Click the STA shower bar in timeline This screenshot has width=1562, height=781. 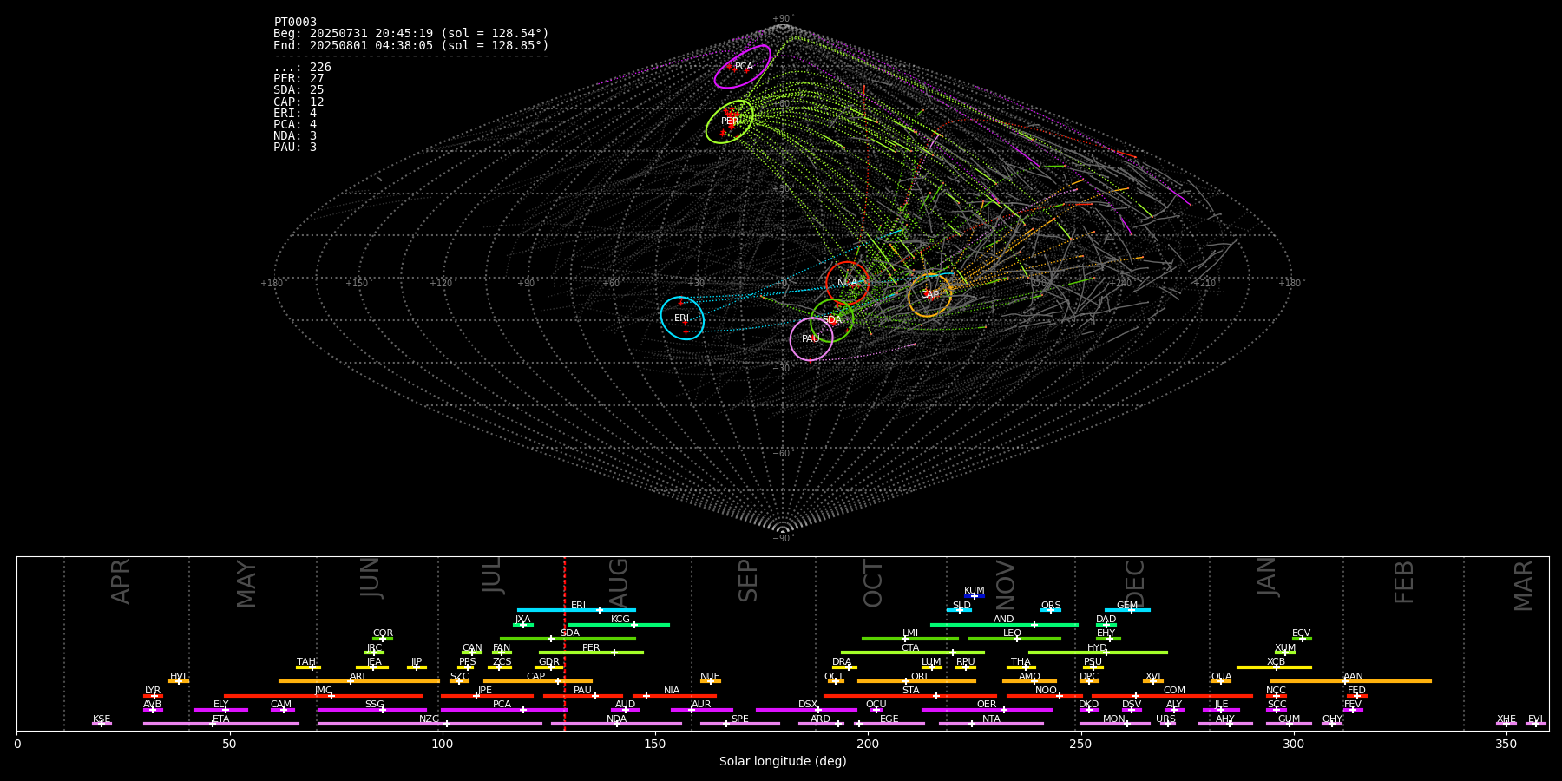coord(910,695)
